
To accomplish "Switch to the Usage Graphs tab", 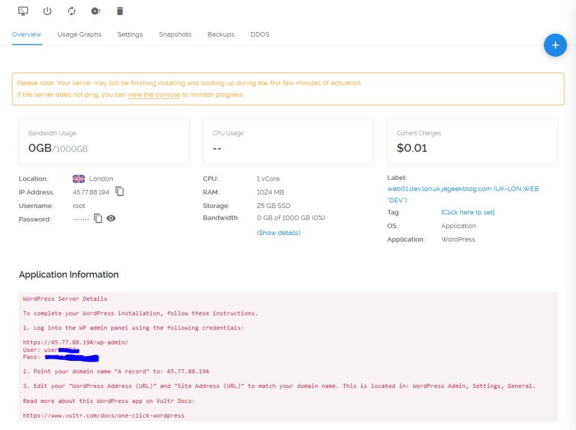I will tap(79, 34).
